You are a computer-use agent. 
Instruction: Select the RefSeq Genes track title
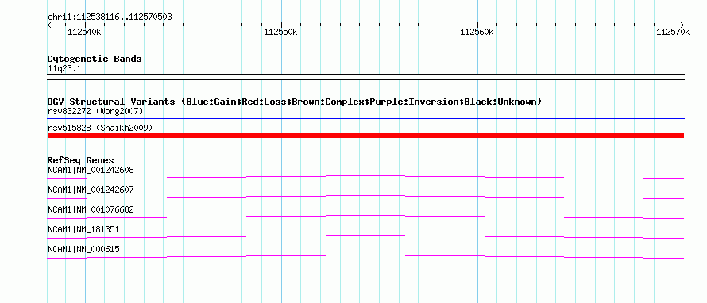[81, 160]
